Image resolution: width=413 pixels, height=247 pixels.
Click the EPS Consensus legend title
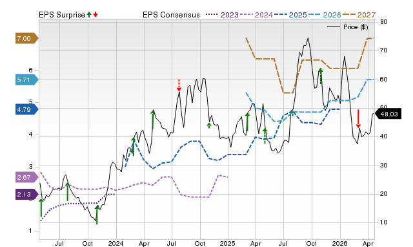[171, 15]
